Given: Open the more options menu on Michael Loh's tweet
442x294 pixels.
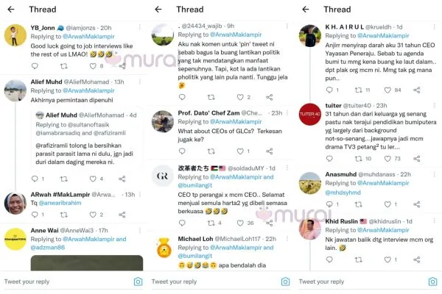Looking at the screenshot, I should click(x=287, y=239).
